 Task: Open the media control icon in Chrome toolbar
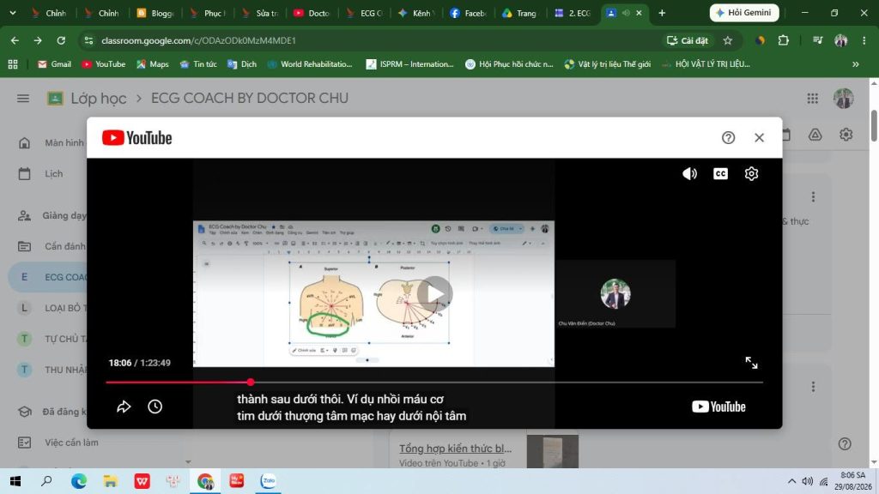[817, 40]
